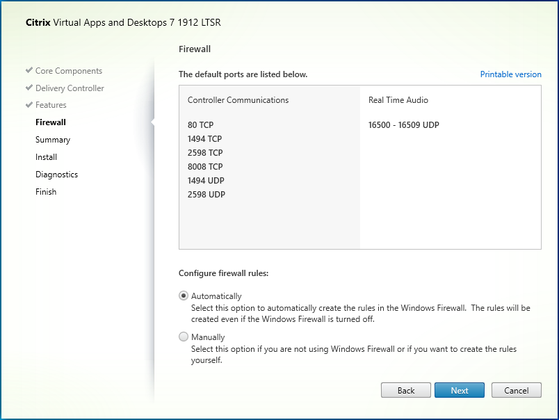The width and height of the screenshot is (559, 420).
Task: Click the 1494 UDP port entry
Action: pyautogui.click(x=206, y=180)
